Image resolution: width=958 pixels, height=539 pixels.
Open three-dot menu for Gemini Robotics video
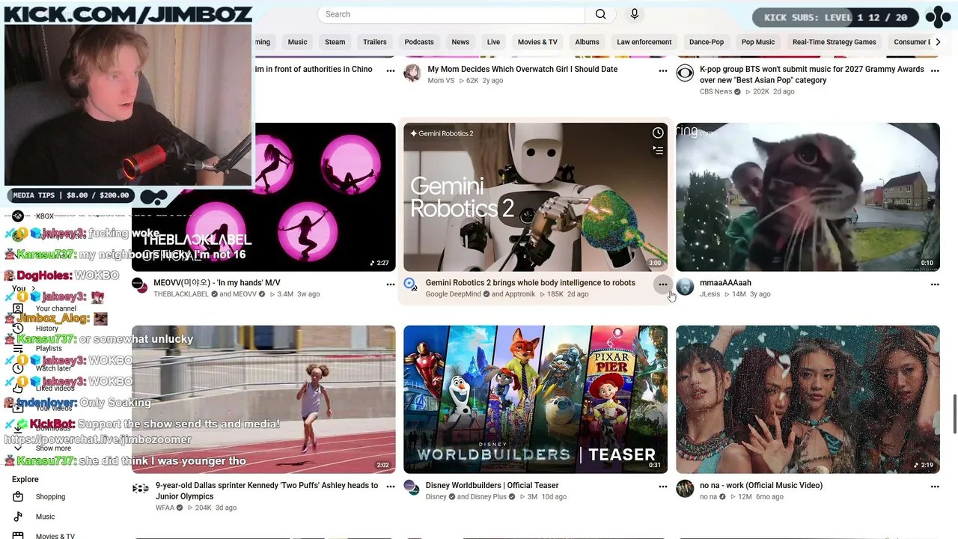click(x=662, y=284)
